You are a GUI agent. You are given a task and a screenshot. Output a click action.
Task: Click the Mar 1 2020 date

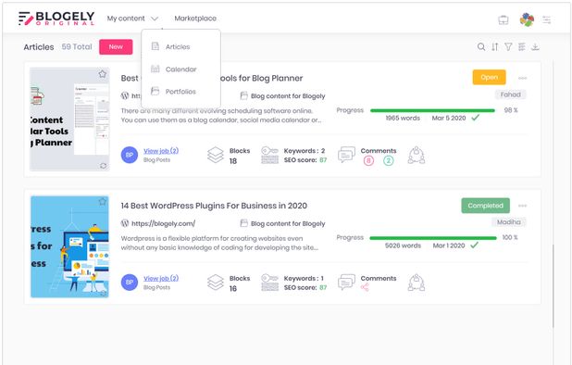point(449,245)
